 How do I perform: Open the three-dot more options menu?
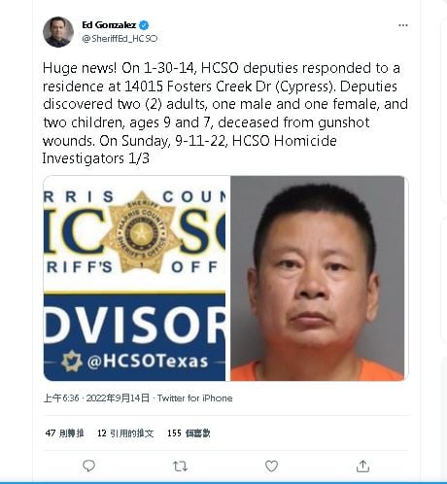tap(403, 25)
